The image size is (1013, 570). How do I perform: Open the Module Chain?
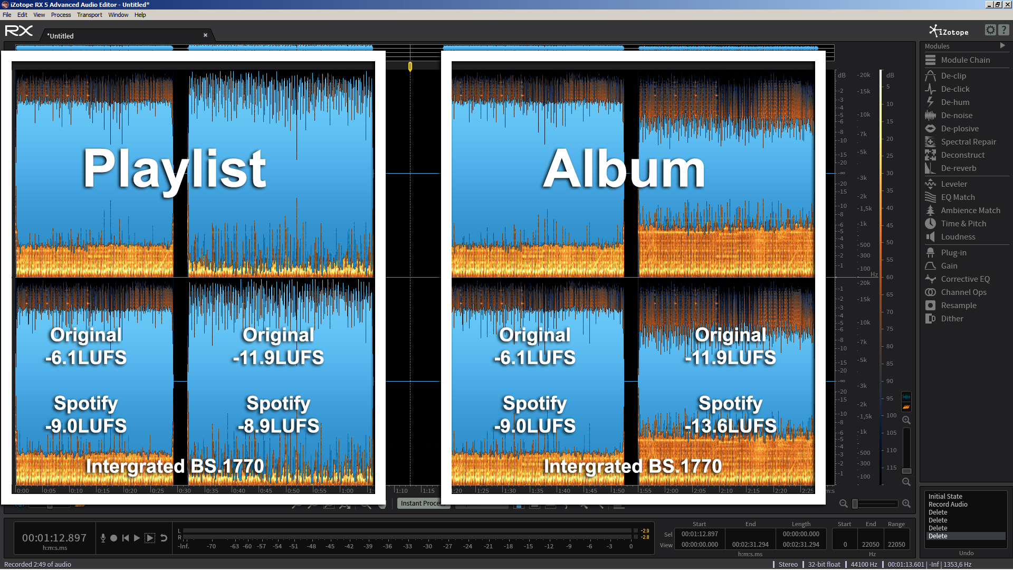pos(965,60)
